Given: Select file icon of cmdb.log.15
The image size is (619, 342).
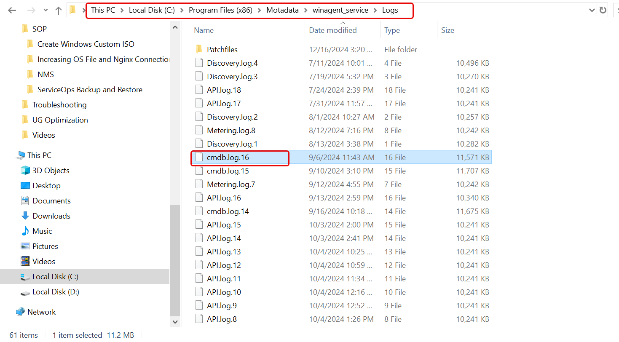Looking at the screenshot, I should tap(199, 171).
